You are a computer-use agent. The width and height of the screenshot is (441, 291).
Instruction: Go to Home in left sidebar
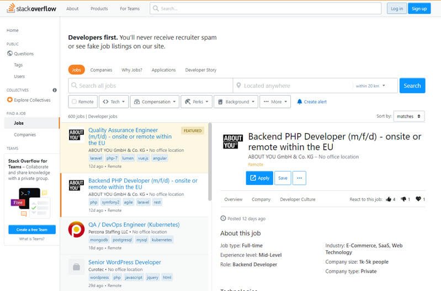tap(12, 30)
